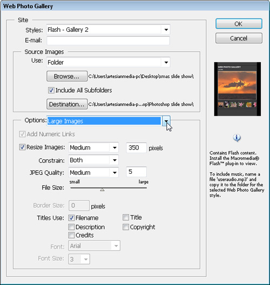Open the Styles dropdown
This screenshot has height=285, width=270.
click(x=166, y=30)
